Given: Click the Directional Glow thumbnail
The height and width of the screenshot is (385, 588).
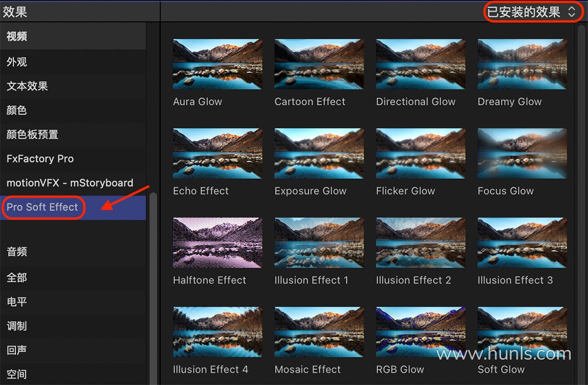Looking at the screenshot, I should (421, 64).
